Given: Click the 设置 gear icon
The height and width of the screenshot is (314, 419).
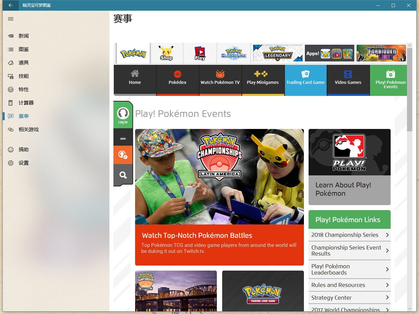Looking at the screenshot, I should 11,163.
